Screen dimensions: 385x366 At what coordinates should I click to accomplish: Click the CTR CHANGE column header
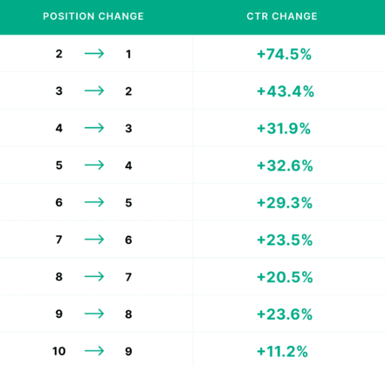click(282, 16)
